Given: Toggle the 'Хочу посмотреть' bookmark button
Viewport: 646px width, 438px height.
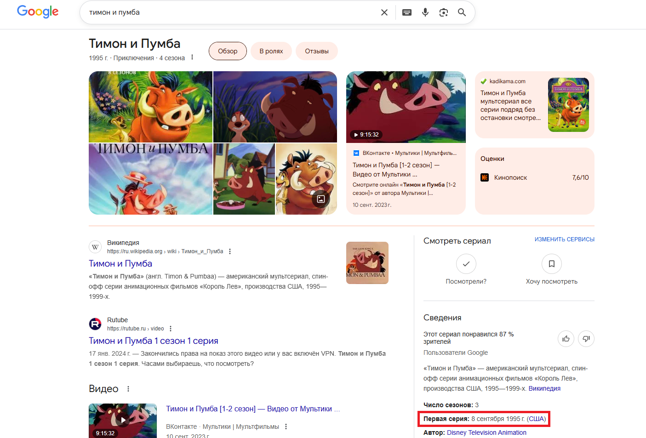Looking at the screenshot, I should pos(551,264).
